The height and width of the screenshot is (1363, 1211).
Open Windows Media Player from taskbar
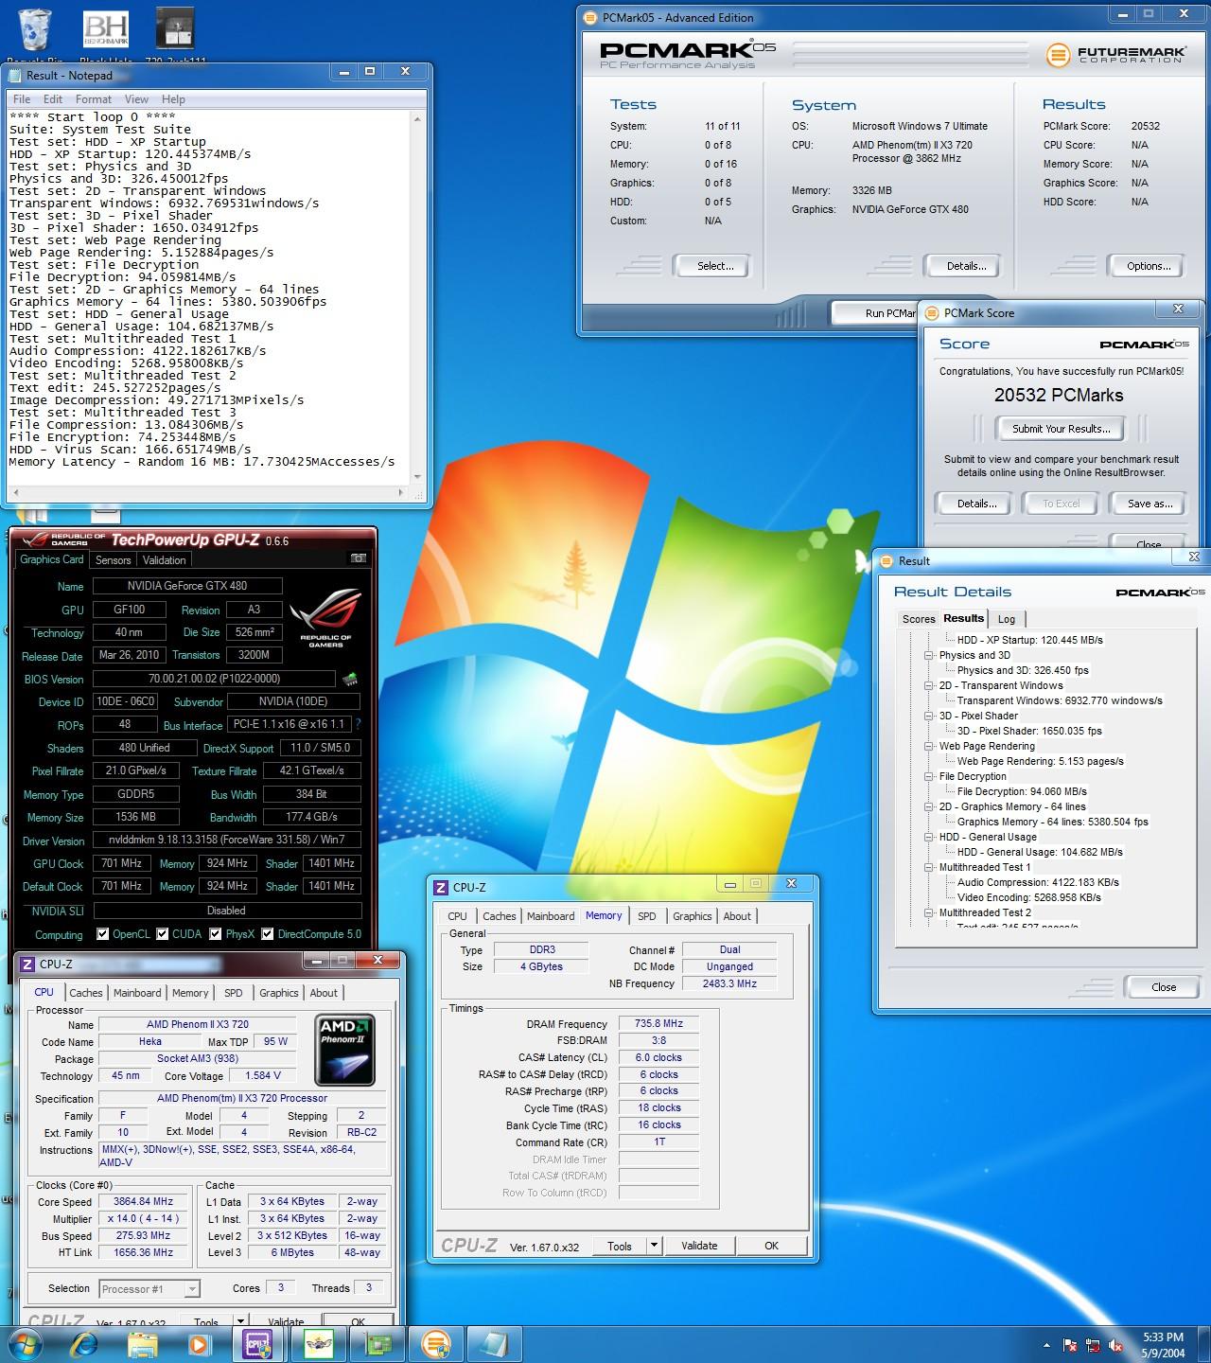(x=199, y=1344)
